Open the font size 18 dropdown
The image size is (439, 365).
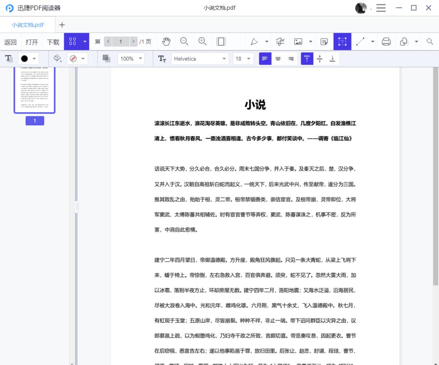point(243,59)
